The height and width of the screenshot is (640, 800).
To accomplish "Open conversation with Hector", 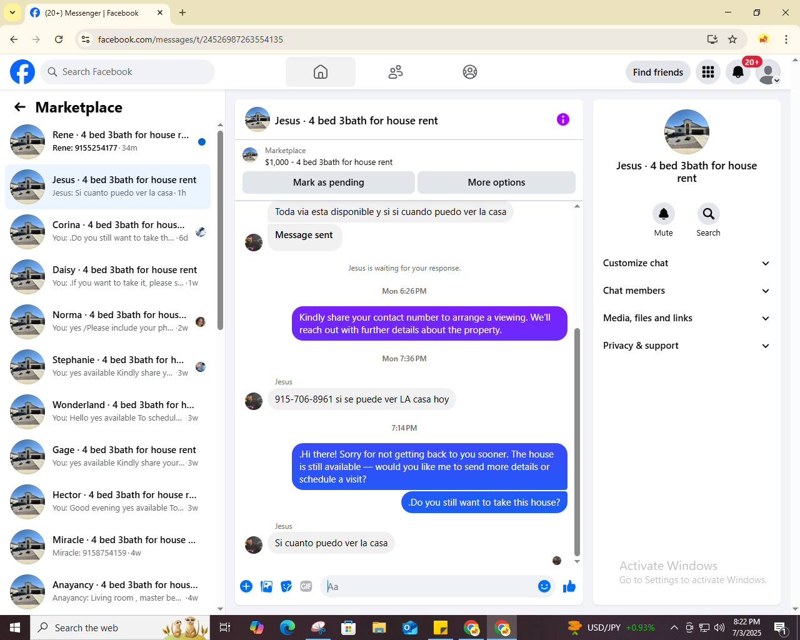I will click(107, 502).
